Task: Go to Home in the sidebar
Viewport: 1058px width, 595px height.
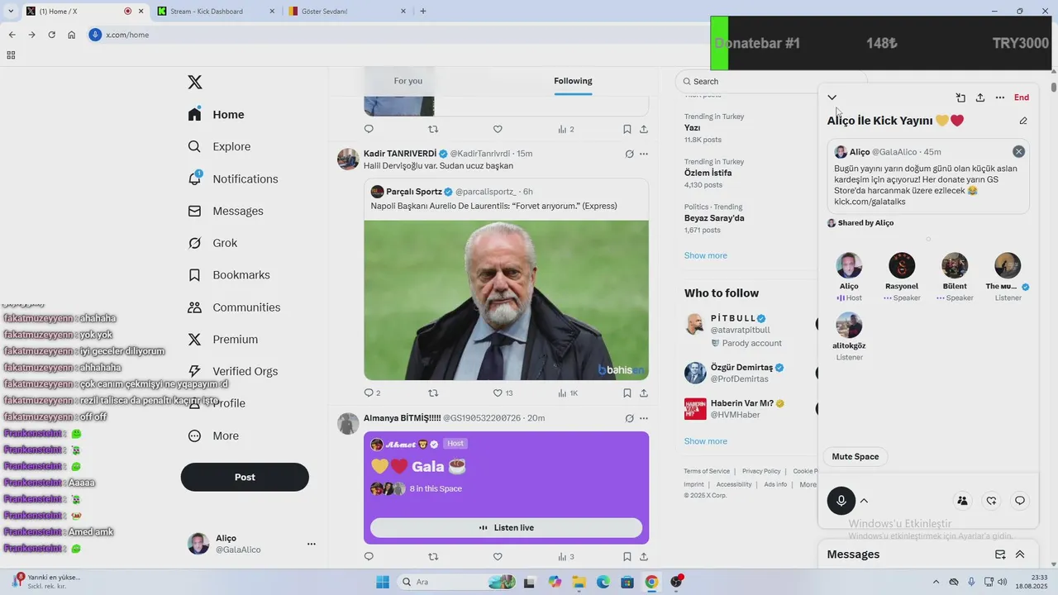Action: (x=216, y=114)
